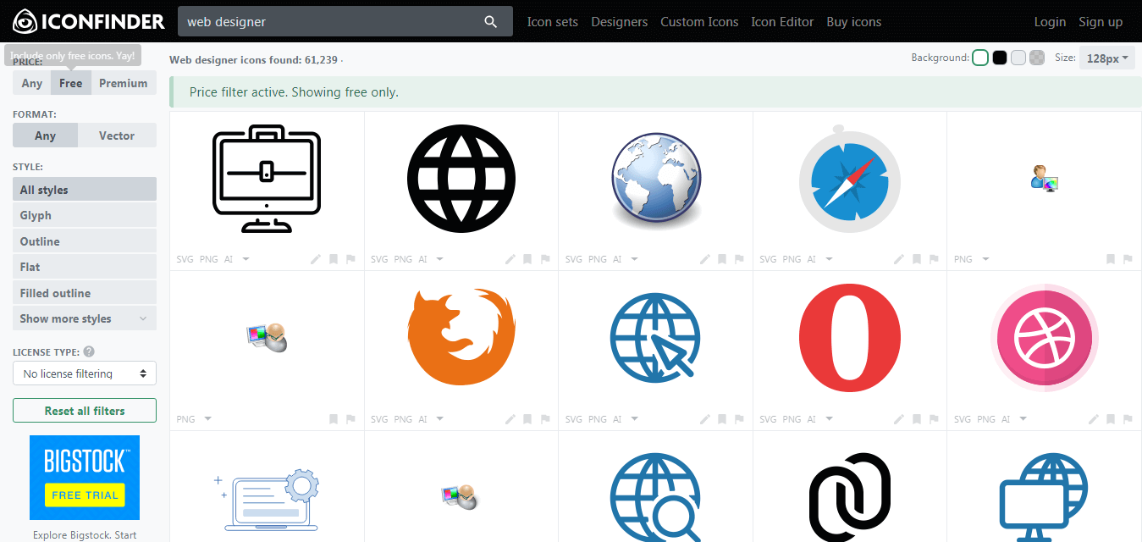The height and width of the screenshot is (542, 1142).
Task: Click the Login link
Action: pos(1050,22)
